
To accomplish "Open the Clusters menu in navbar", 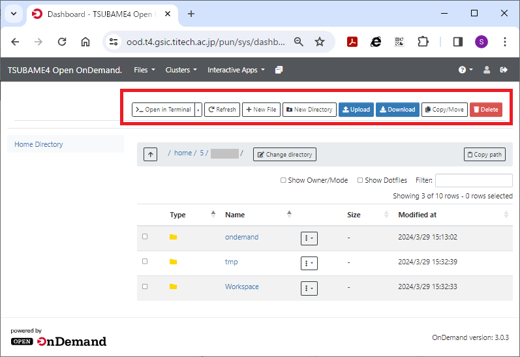I will (181, 70).
